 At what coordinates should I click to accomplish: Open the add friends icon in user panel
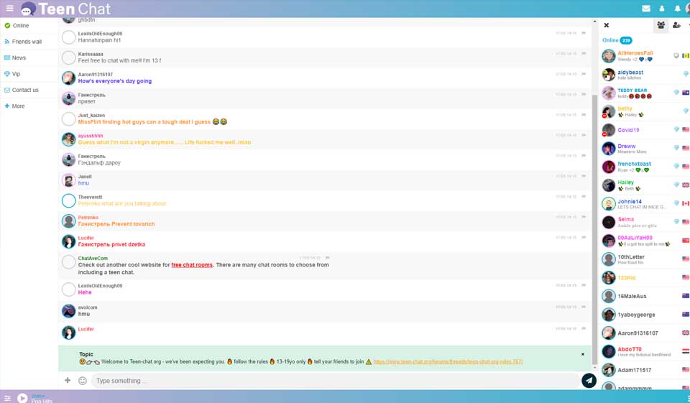(676, 25)
